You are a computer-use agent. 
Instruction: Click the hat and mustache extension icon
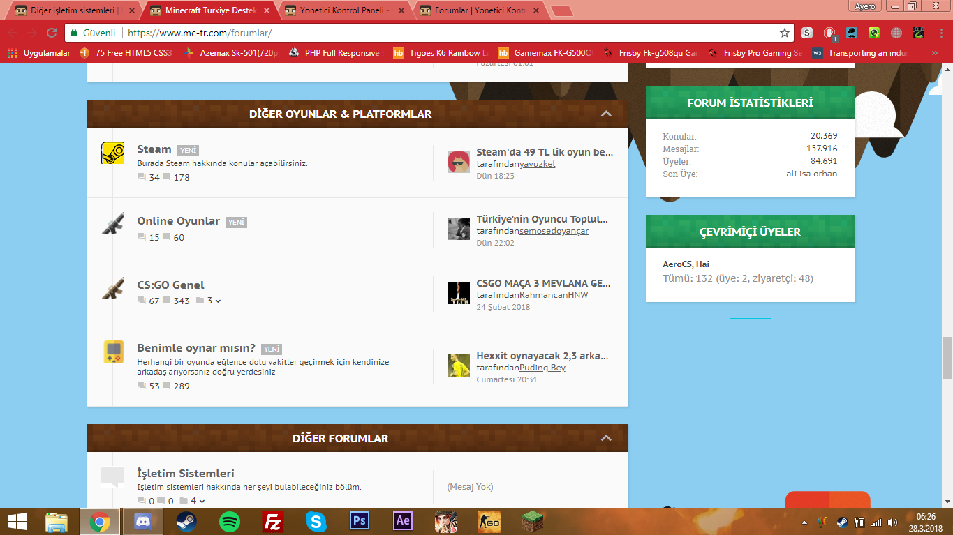click(x=852, y=33)
